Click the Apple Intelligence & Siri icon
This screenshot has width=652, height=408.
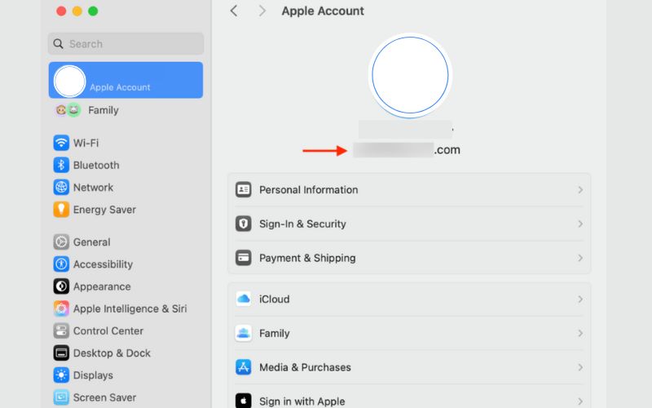point(61,308)
